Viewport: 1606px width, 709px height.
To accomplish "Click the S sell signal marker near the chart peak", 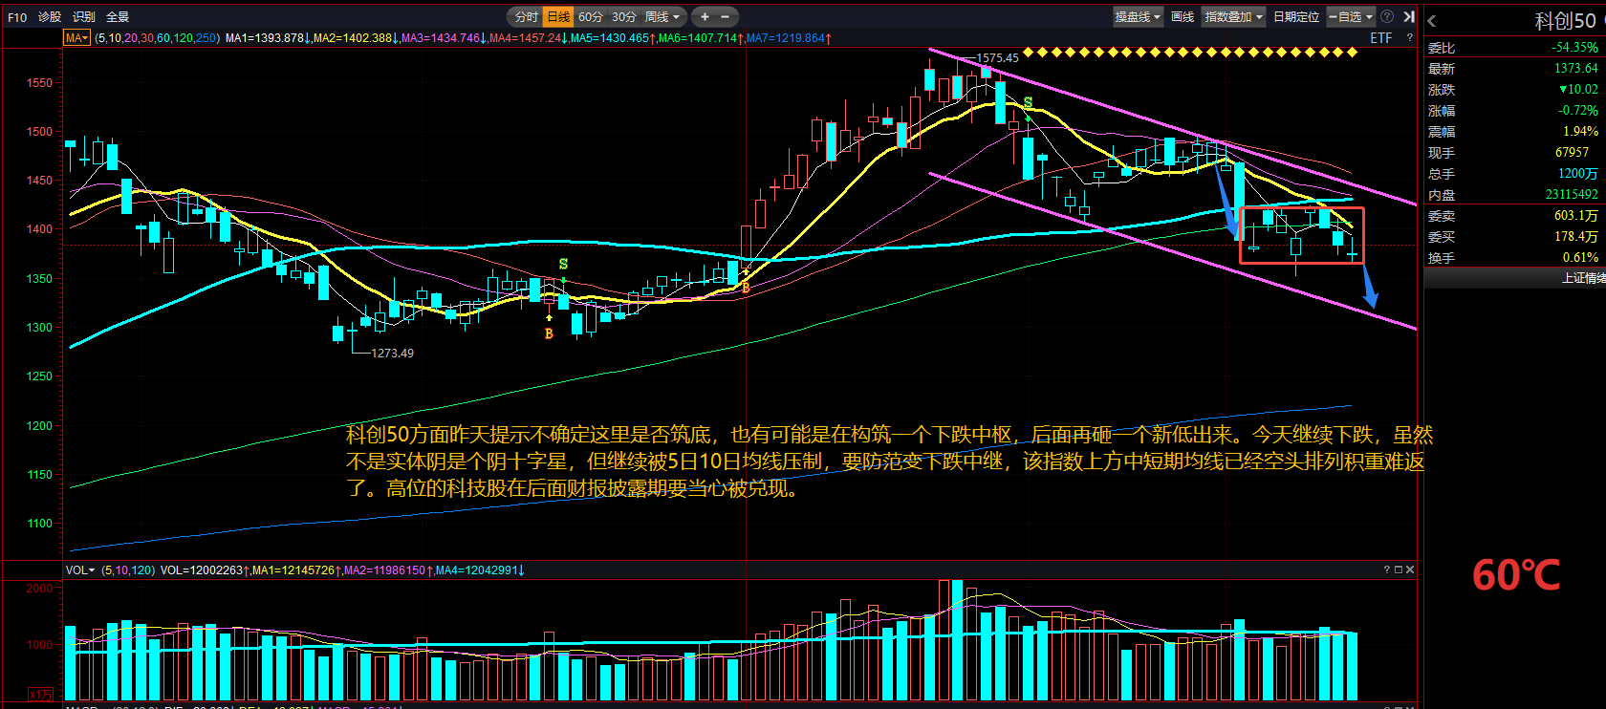I will [x=1028, y=102].
